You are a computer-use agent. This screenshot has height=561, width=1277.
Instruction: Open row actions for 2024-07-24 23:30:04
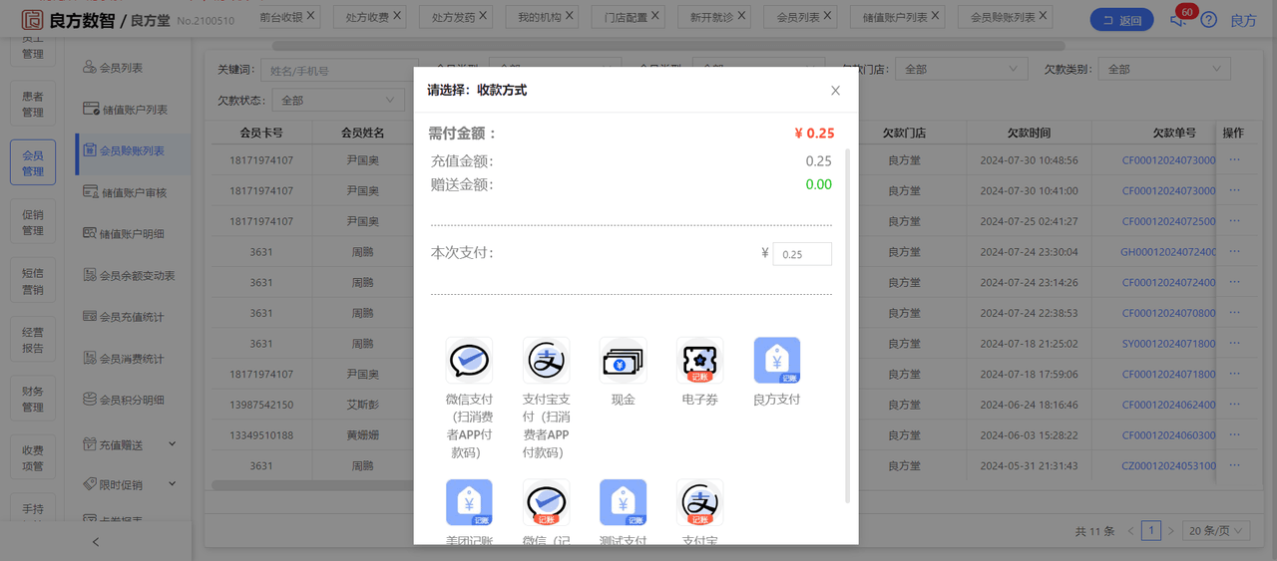point(1234,252)
